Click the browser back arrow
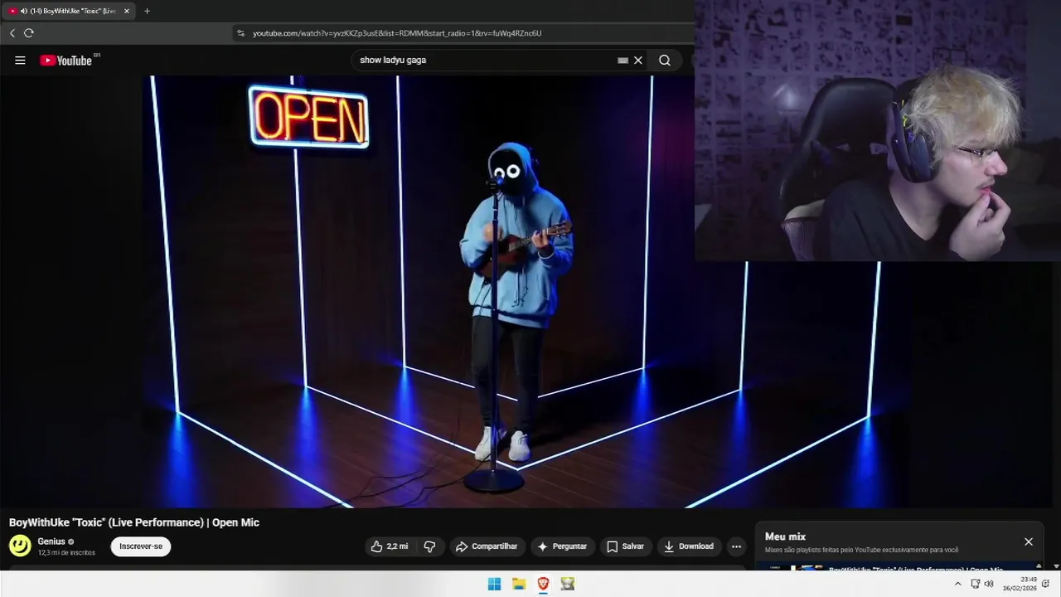Viewport: 1061px width, 597px height. 12,33
